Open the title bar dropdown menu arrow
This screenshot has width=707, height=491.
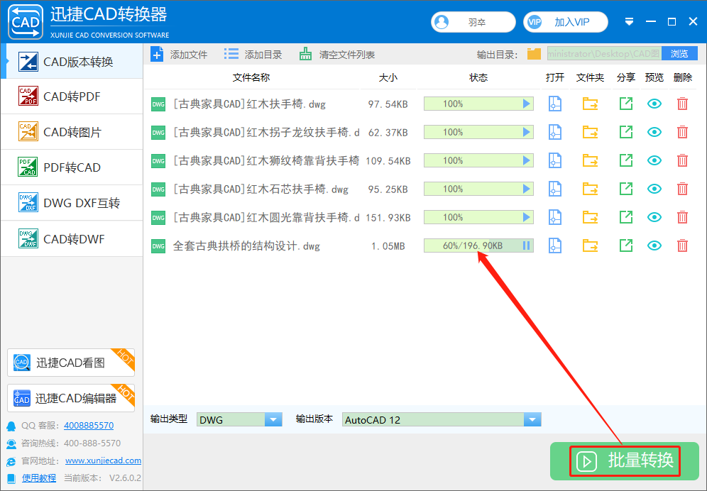pos(630,22)
